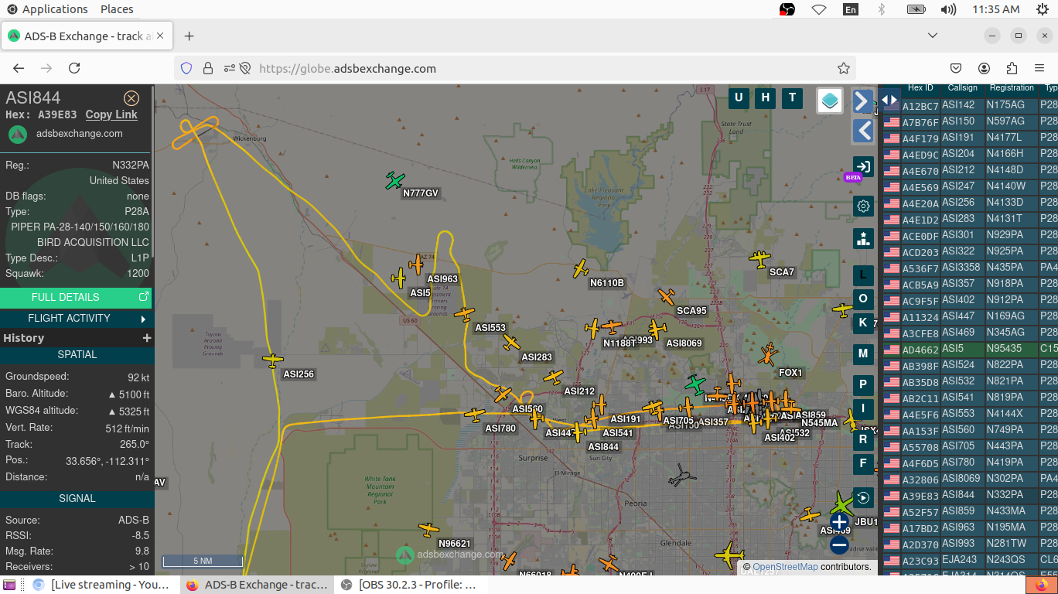Bookmark this page with the star icon
Screen dimensions: 1058x594
click(x=844, y=68)
